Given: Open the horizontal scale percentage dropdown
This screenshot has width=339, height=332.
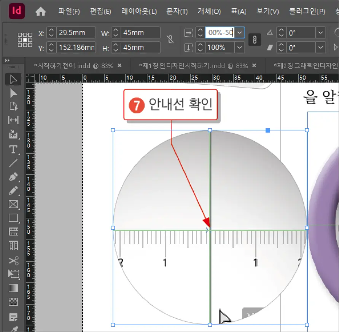Looking at the screenshot, I should click(x=240, y=32).
